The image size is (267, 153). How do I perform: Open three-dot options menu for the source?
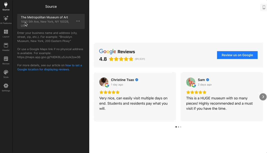point(78,21)
